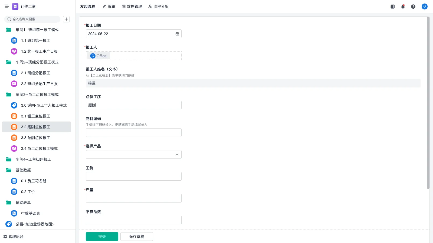Switch to the 数据管理 tab
This screenshot has width=433, height=243.
pos(132,6)
